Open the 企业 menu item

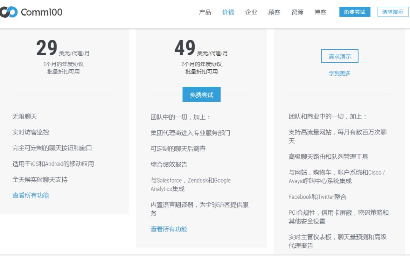click(x=251, y=12)
